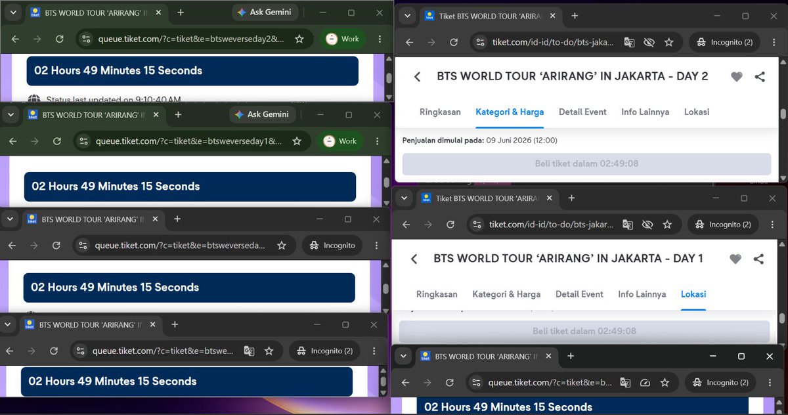Expand tab search chevron in the Day 2 ticket window
Screen dimensions: 788x415
[x=407, y=16]
